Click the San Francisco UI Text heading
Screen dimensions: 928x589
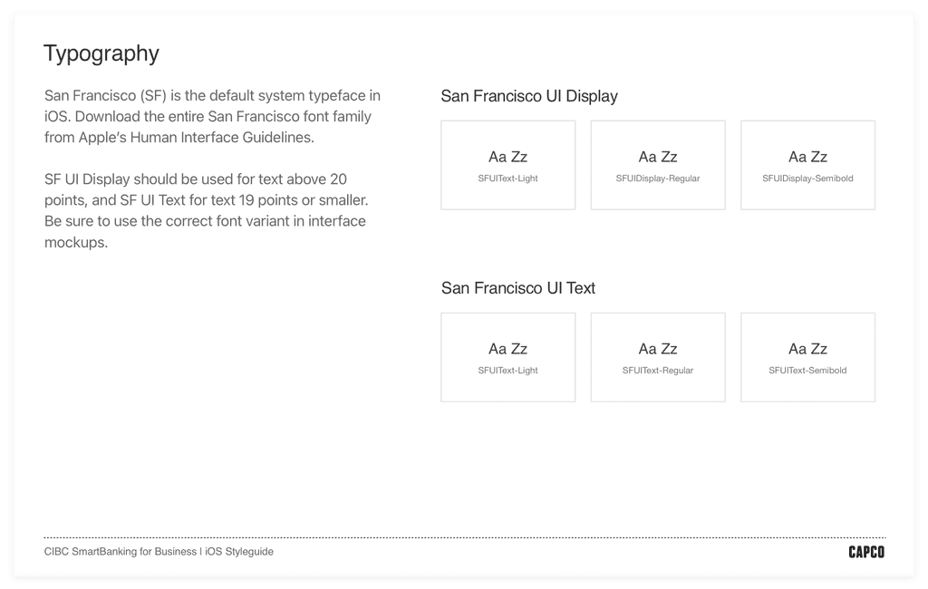[x=517, y=288]
